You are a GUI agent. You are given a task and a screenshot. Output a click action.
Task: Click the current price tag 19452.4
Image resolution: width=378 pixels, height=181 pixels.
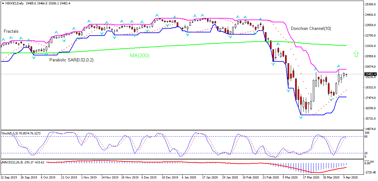[x=370, y=74]
